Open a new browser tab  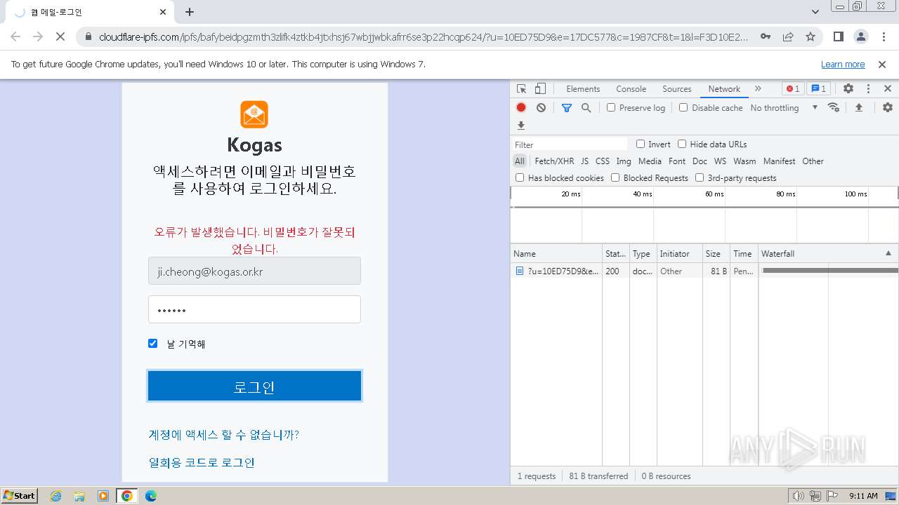click(190, 12)
